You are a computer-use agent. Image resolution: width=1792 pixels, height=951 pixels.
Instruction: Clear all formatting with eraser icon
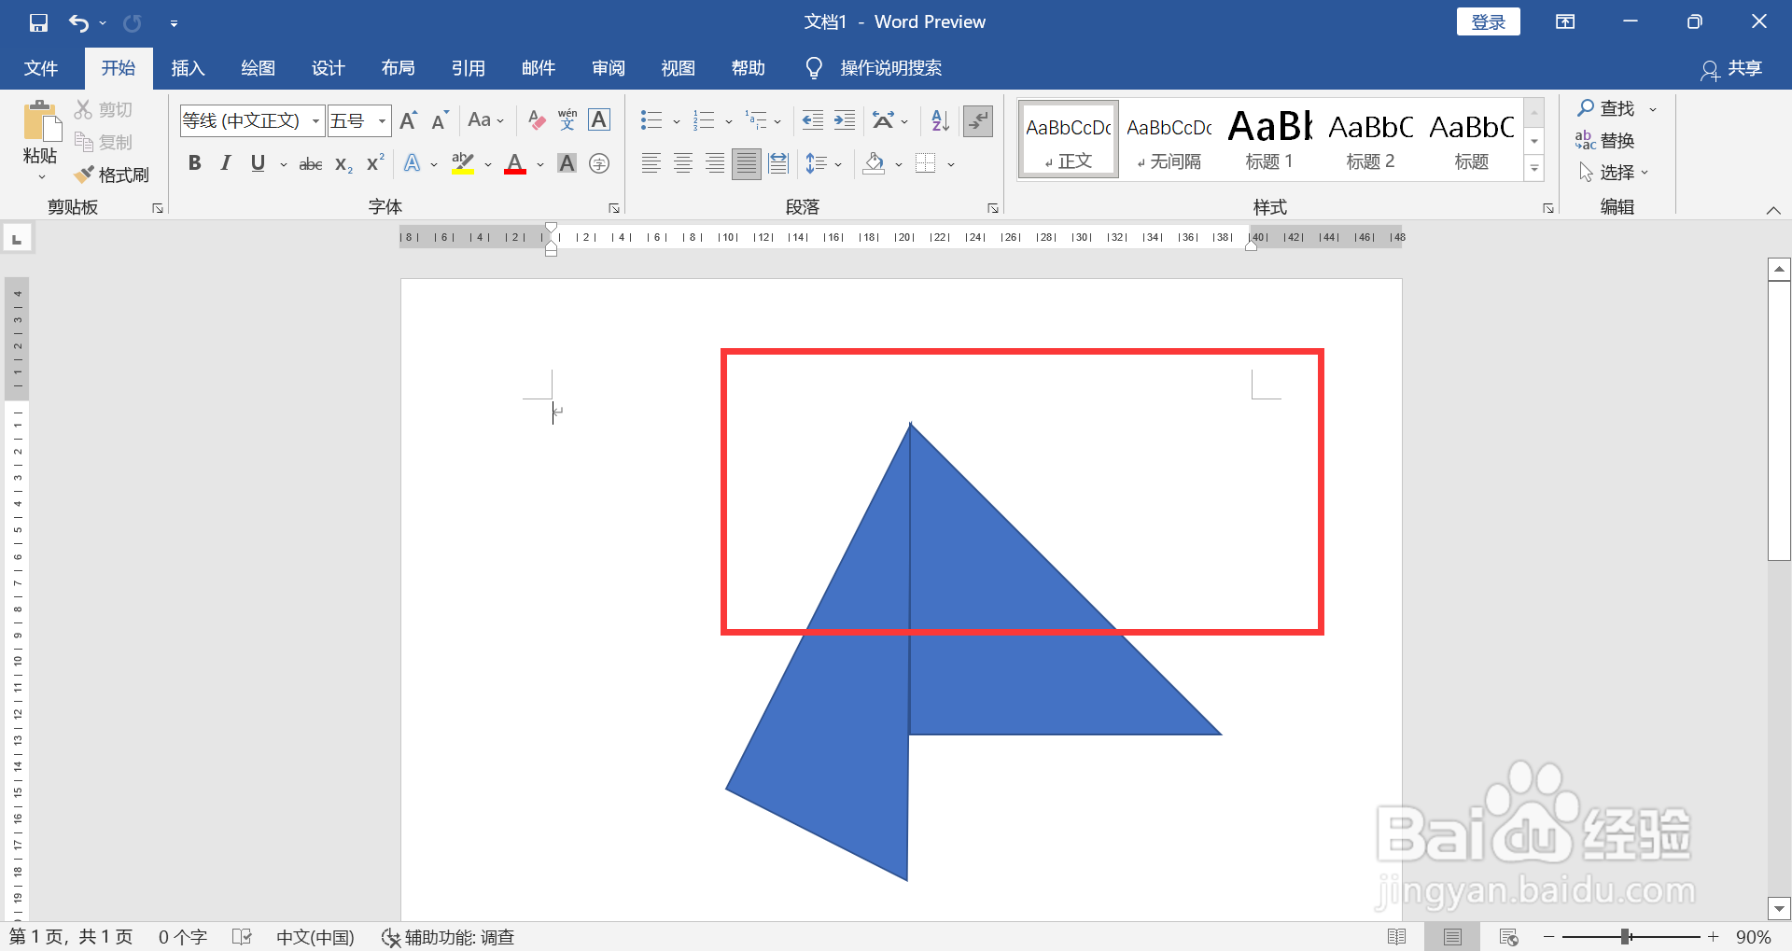click(x=537, y=120)
